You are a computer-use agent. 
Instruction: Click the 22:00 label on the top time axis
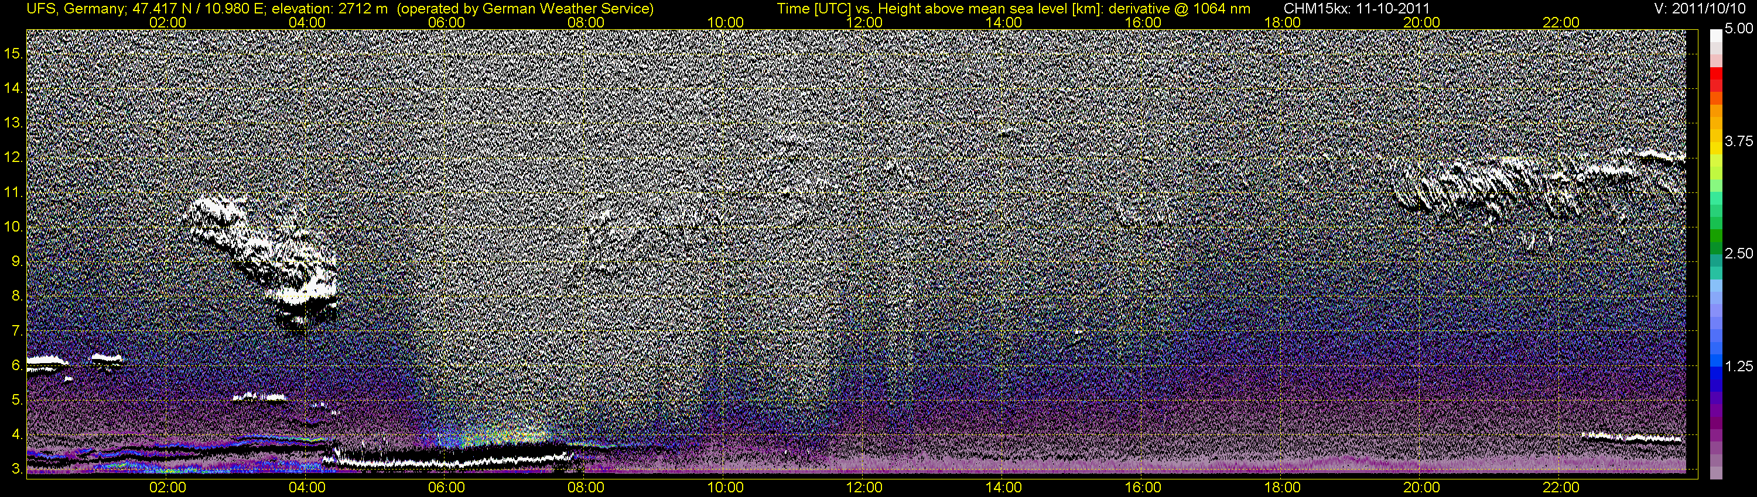[x=1561, y=22]
